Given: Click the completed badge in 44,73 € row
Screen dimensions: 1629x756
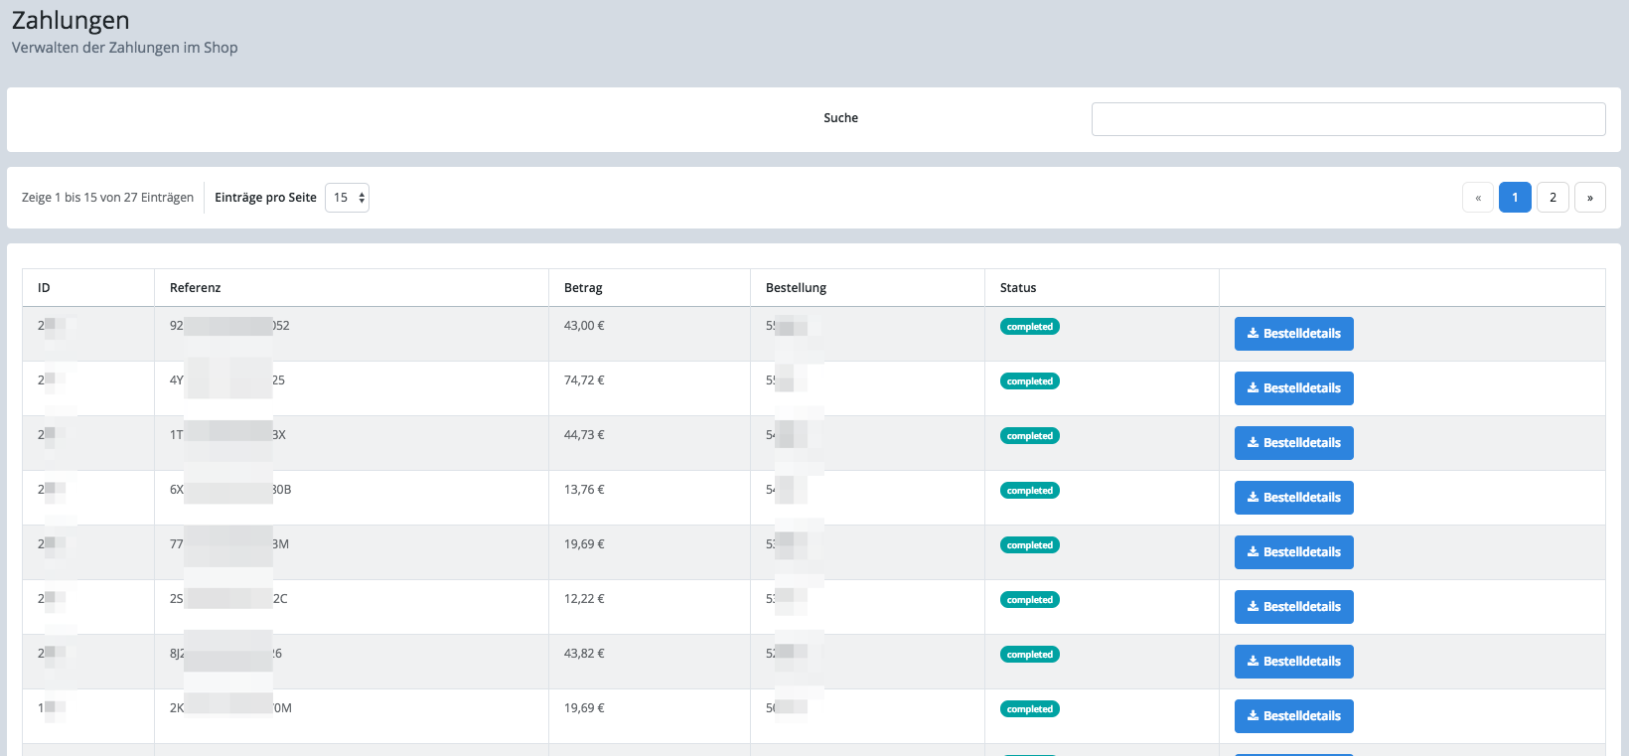Looking at the screenshot, I should pyautogui.click(x=1029, y=436).
